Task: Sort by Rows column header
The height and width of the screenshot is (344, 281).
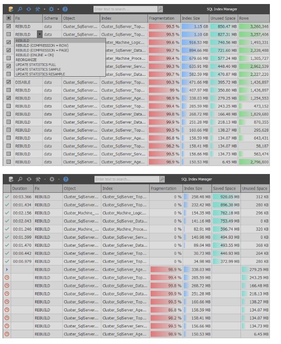Action: pyautogui.click(x=254, y=18)
